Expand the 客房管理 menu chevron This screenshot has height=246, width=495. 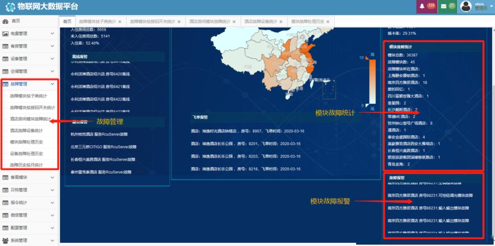tap(52, 46)
